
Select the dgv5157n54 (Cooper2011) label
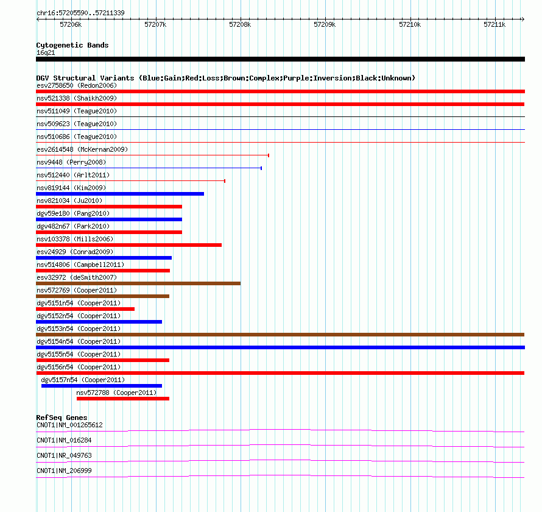pos(83,380)
